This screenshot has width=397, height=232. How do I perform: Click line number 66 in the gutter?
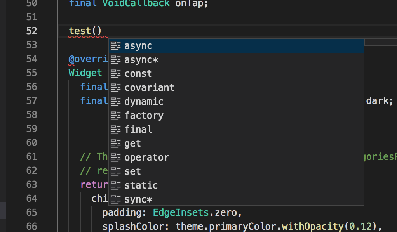tap(31, 227)
